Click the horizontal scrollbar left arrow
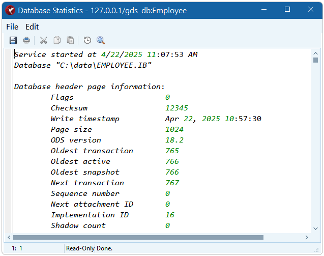The image size is (324, 256). point(9,237)
